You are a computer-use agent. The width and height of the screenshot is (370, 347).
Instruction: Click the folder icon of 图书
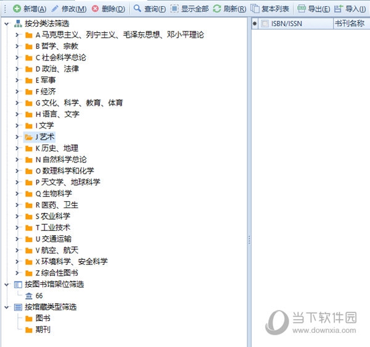29,319
